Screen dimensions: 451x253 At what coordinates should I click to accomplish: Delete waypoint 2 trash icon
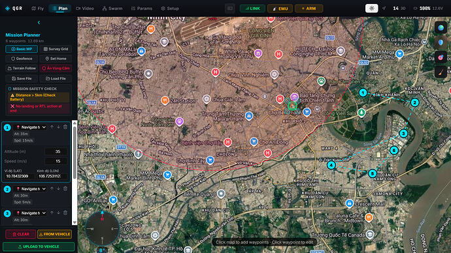65,188
